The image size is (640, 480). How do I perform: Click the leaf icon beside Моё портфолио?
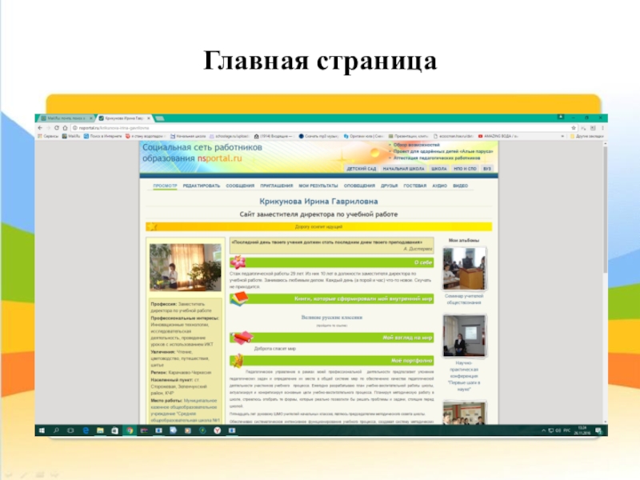point(237,361)
